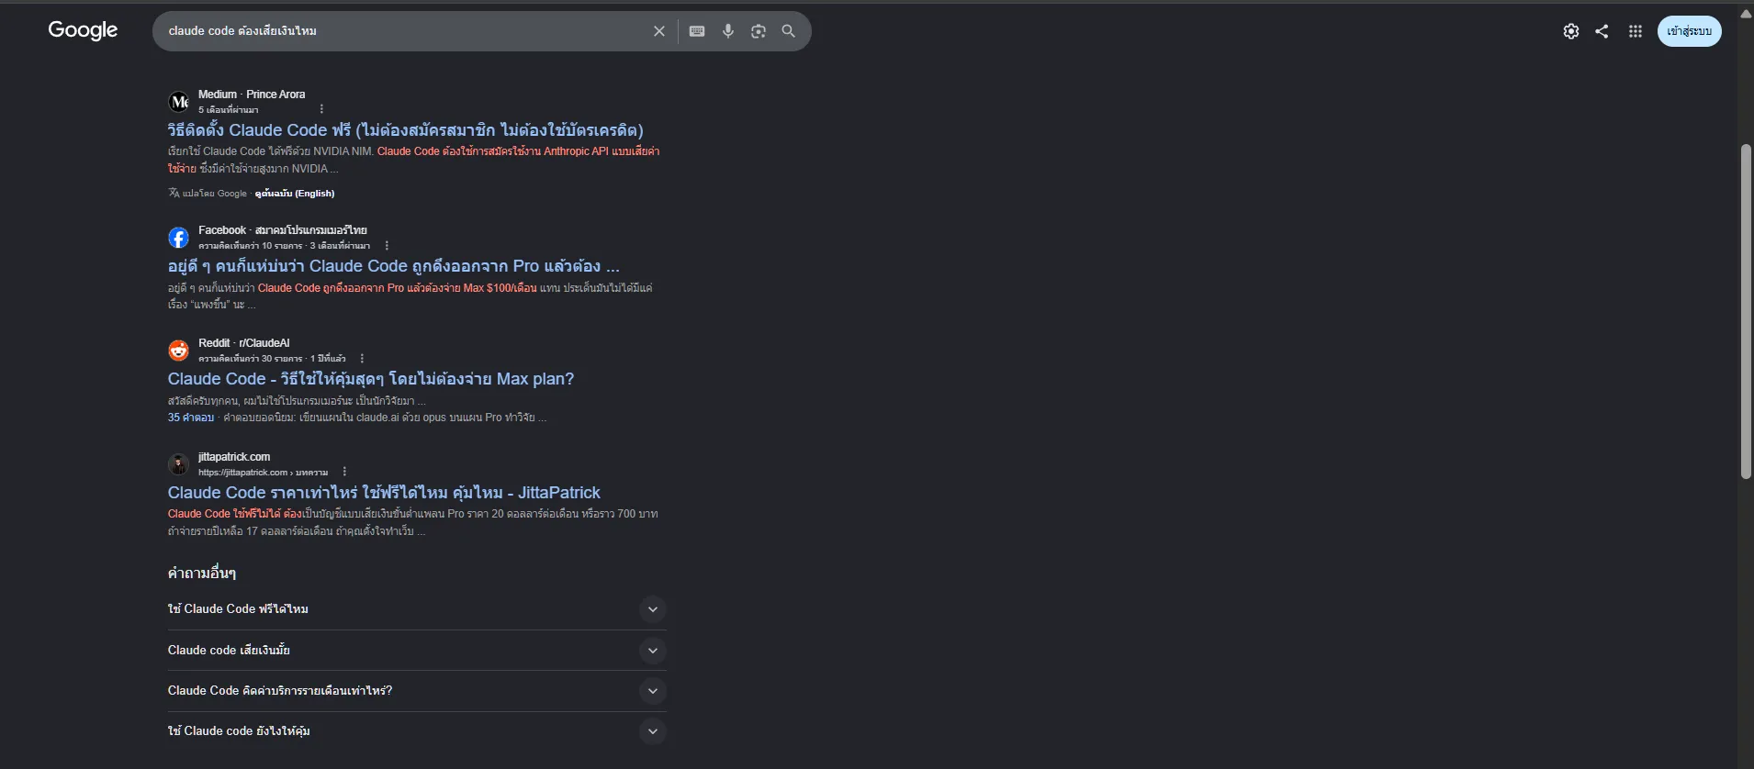This screenshot has width=1754, height=769.
Task: Show the original English version link
Action: (295, 194)
